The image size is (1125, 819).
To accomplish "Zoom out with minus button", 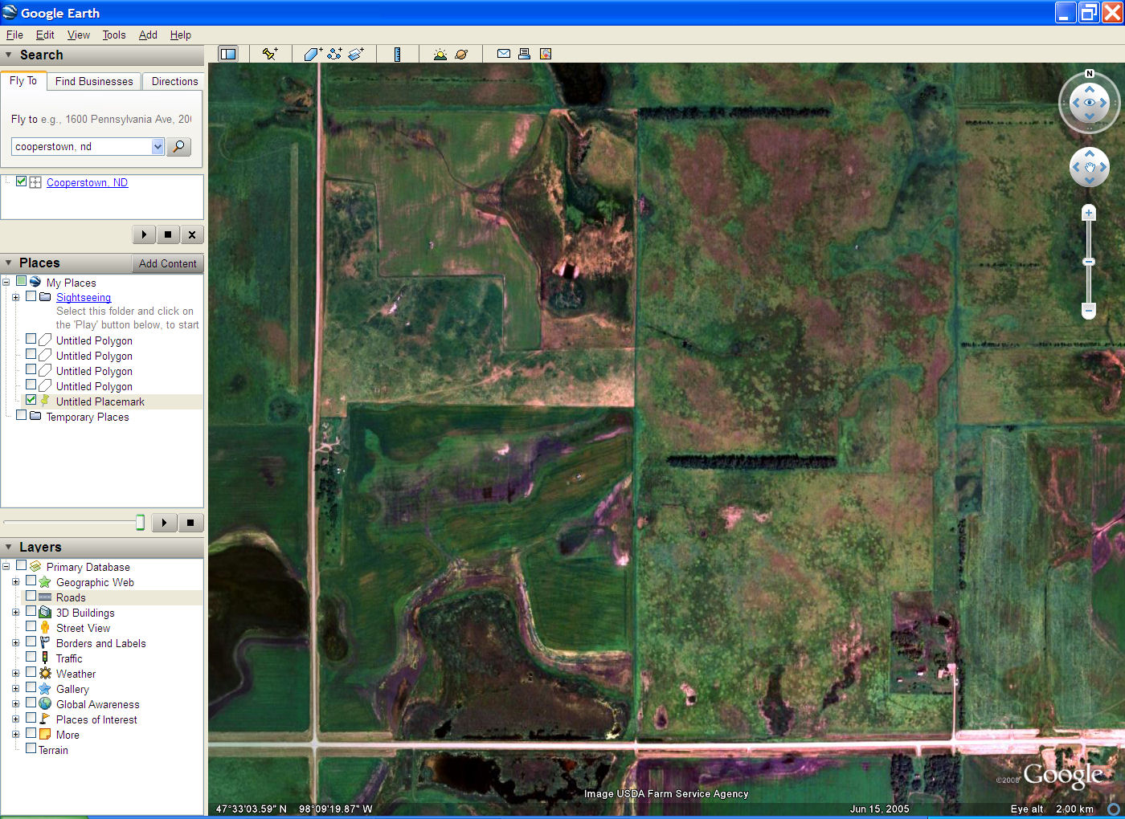I will point(1089,309).
